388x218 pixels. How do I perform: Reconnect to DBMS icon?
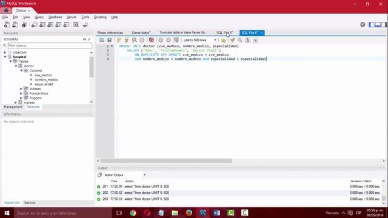85,24
